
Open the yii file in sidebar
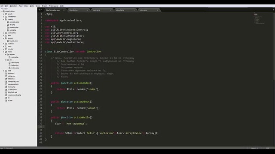(9, 98)
